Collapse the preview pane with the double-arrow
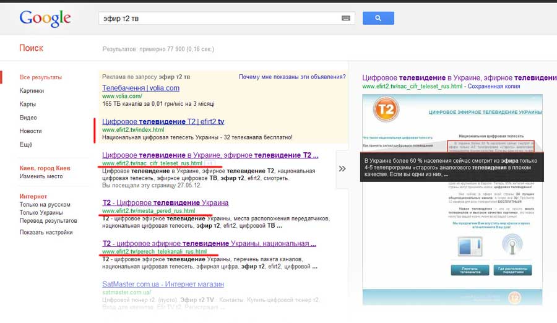The width and height of the screenshot is (557, 323). (x=342, y=169)
